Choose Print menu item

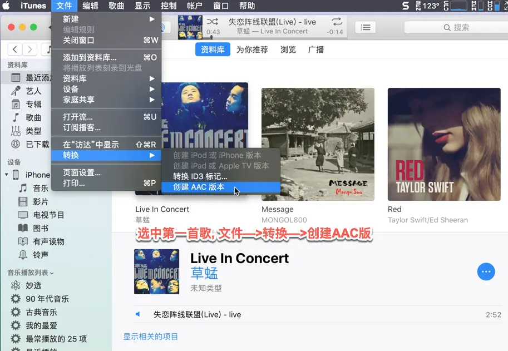tap(106, 183)
